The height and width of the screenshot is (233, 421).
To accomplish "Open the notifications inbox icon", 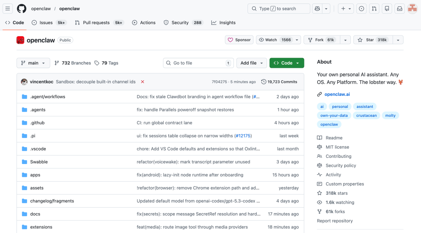I will 400,9.
